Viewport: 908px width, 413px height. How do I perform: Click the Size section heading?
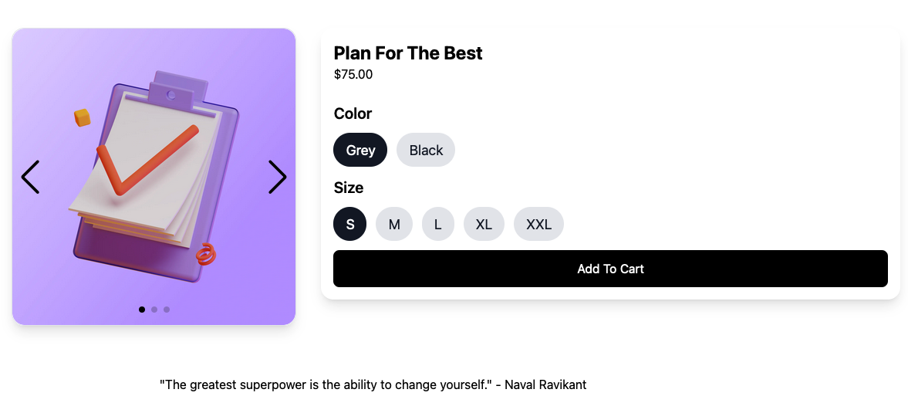pyautogui.click(x=349, y=188)
